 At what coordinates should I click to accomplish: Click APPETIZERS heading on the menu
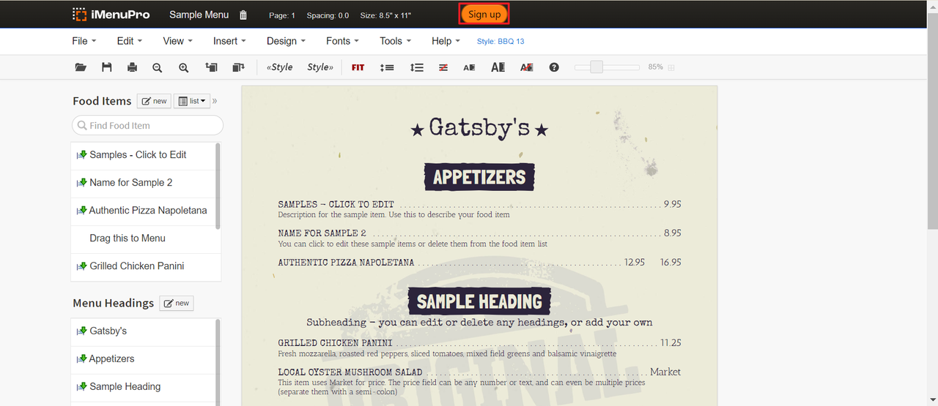click(479, 177)
